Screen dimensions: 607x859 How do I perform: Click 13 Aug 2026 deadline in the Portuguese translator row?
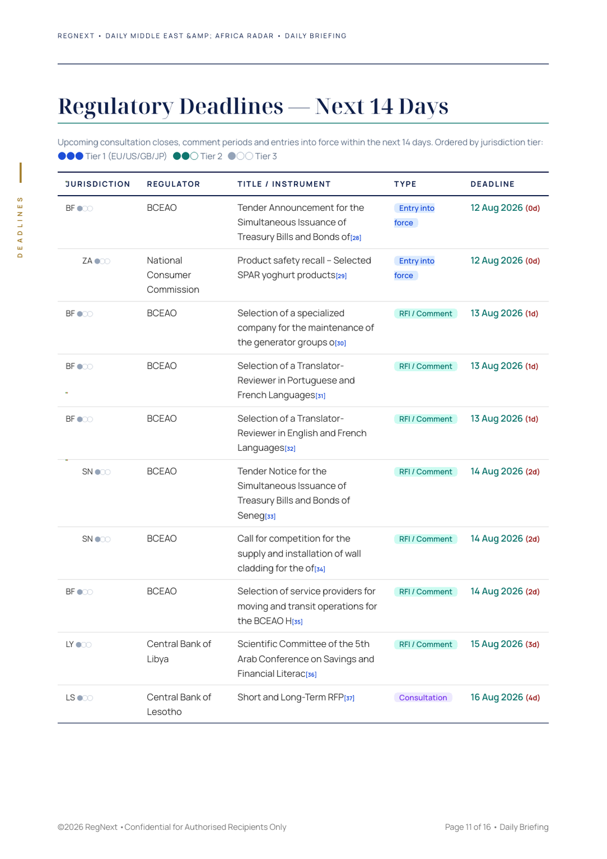pyautogui.click(x=504, y=366)
